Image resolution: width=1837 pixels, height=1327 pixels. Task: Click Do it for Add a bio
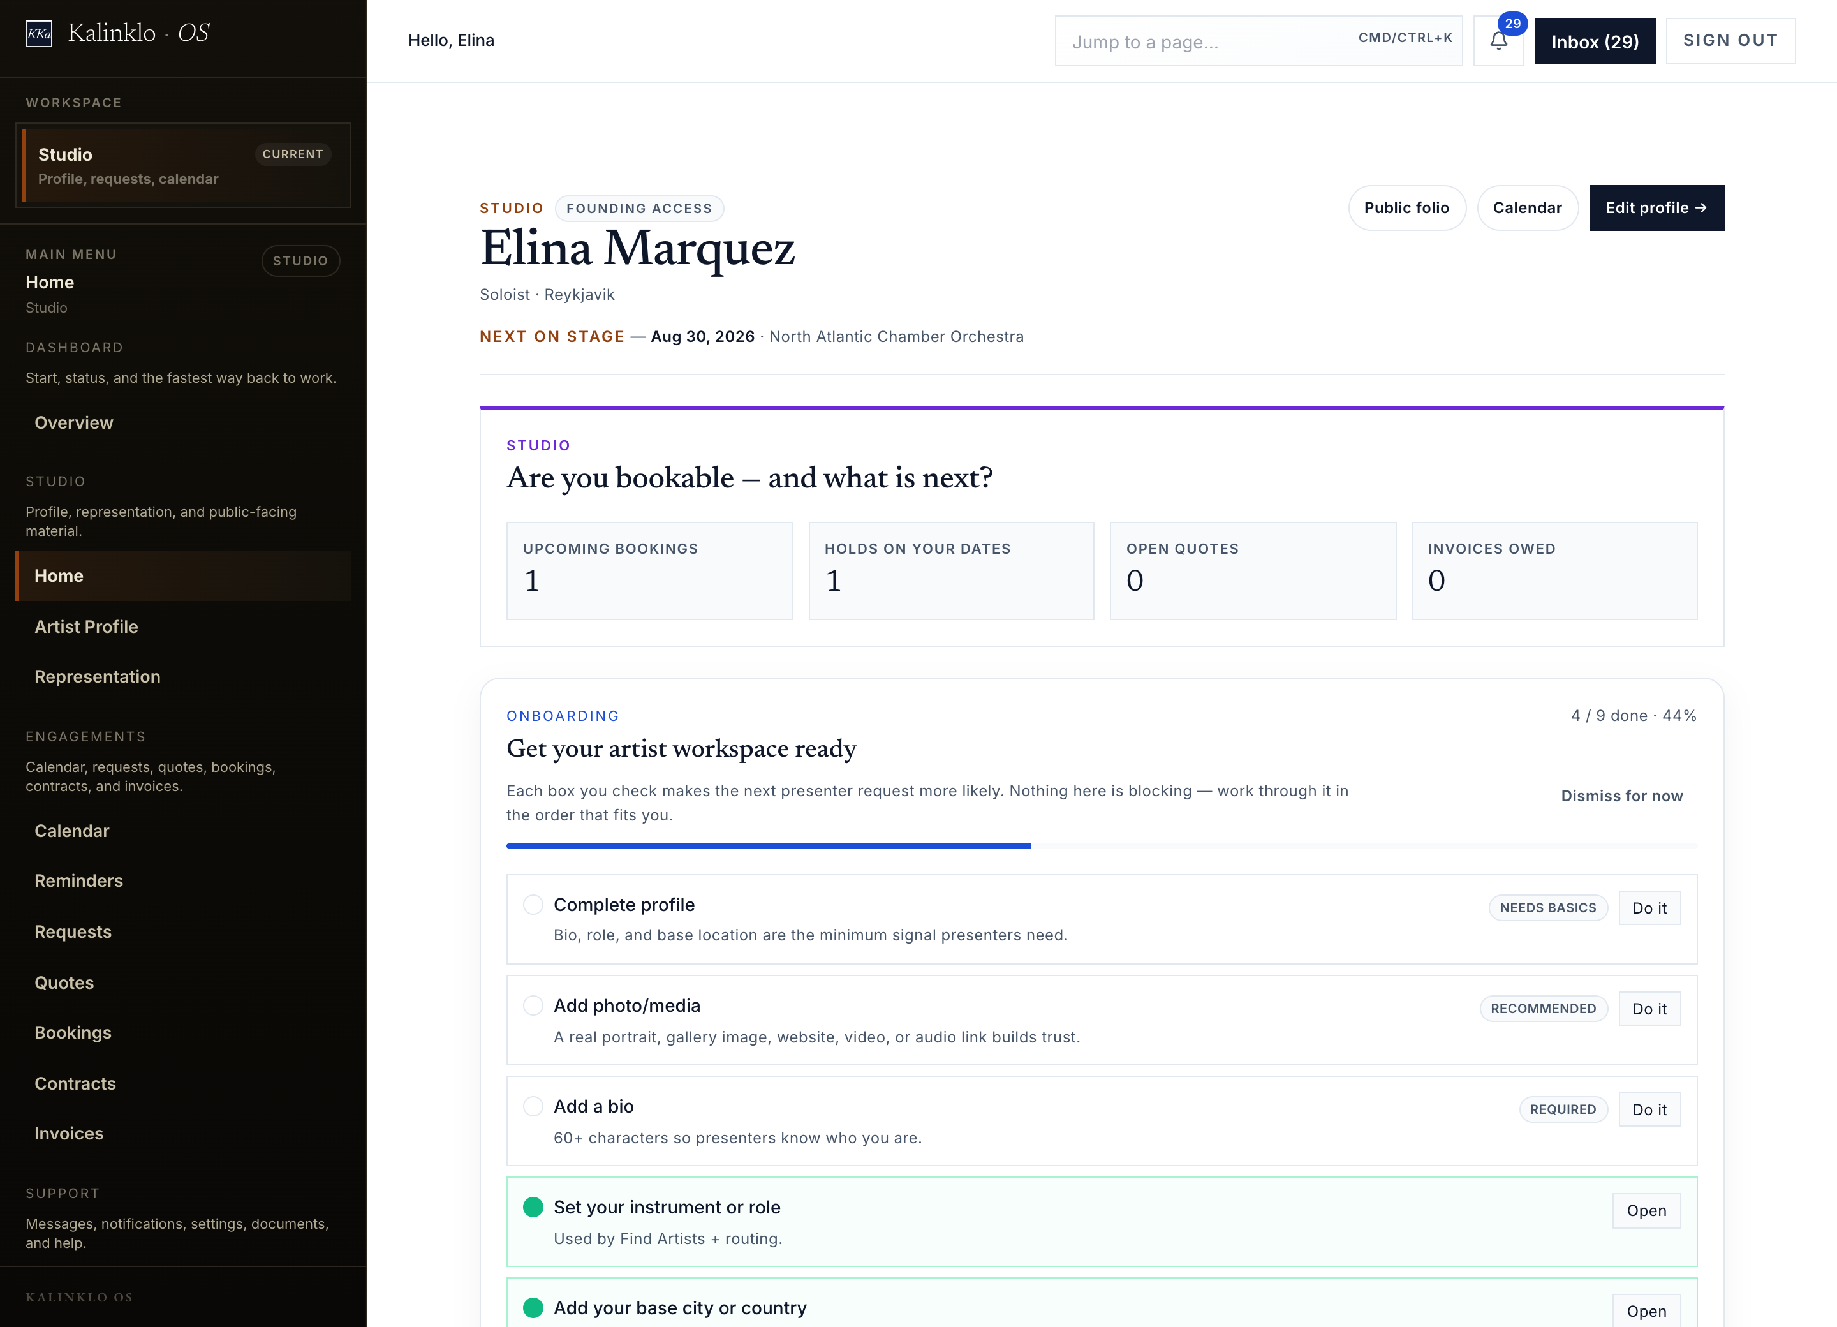1649,1109
